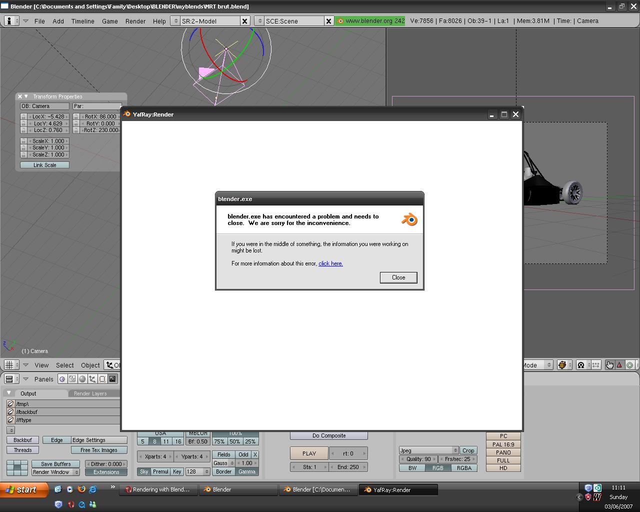This screenshot has height=512, width=640.
Task: Collapse the Transform Properties panel
Action: tap(26, 96)
